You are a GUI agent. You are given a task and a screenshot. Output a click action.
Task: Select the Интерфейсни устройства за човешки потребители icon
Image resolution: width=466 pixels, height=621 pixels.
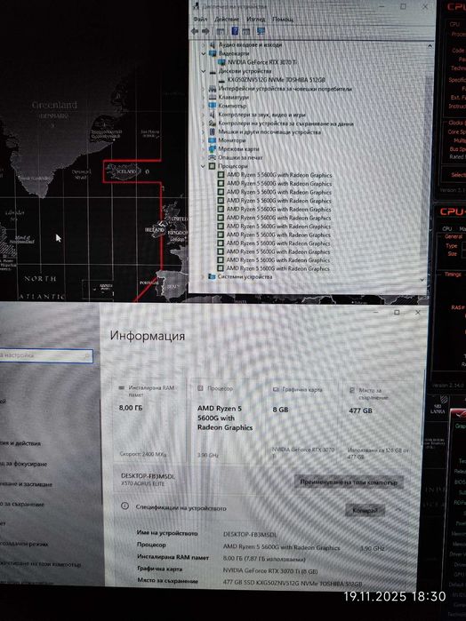[x=213, y=89]
